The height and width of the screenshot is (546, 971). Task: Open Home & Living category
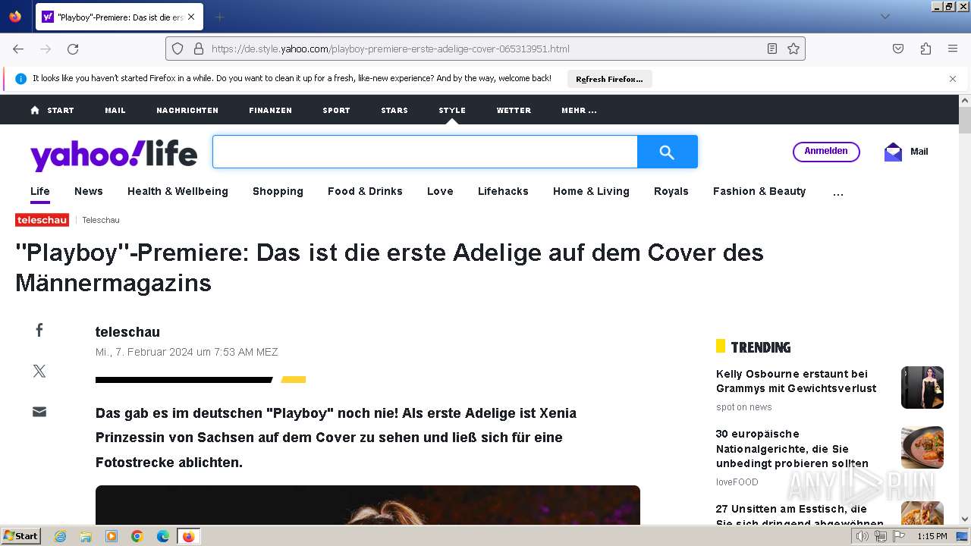pyautogui.click(x=591, y=191)
